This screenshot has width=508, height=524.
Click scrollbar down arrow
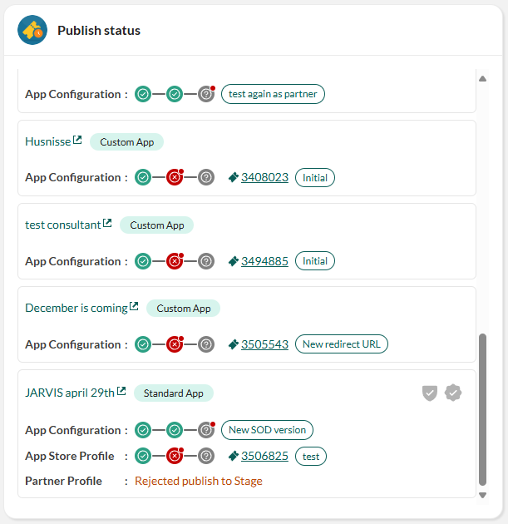pyautogui.click(x=482, y=495)
